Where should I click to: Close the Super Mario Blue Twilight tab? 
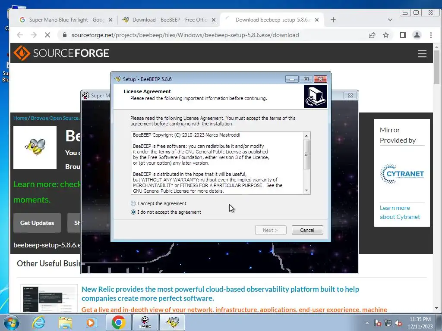pos(110,20)
